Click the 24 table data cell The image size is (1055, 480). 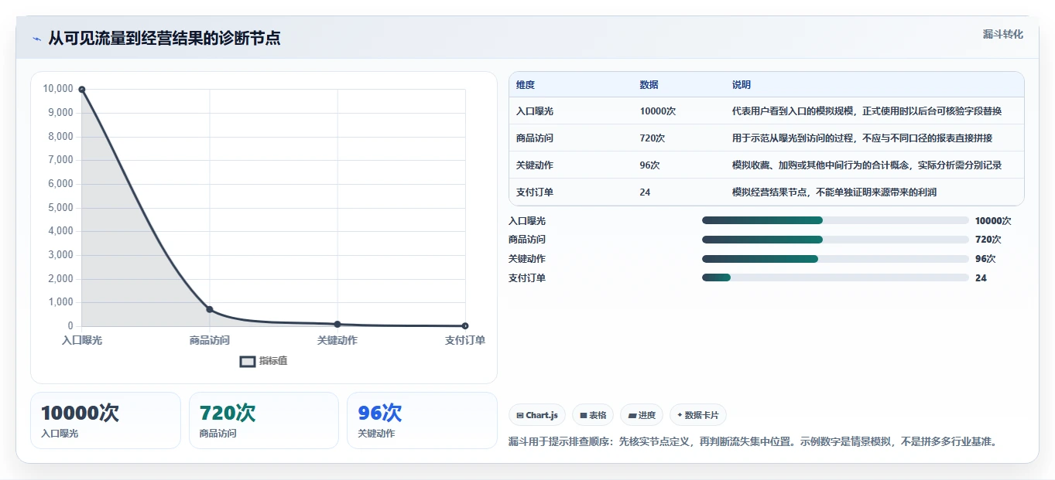[x=646, y=192]
